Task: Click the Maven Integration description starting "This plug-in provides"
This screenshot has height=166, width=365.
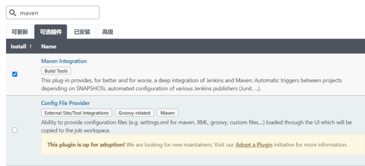Action: click(x=192, y=85)
